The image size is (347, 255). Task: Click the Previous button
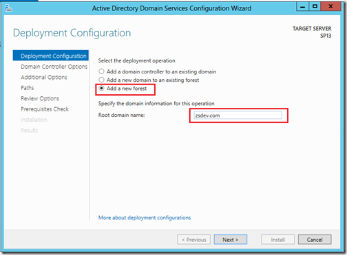[x=193, y=240]
